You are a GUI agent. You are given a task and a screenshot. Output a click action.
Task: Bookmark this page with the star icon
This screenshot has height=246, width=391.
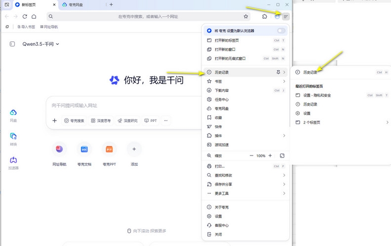pyautogui.click(x=246, y=17)
